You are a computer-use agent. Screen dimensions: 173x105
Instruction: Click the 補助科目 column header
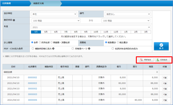coord(49,67)
